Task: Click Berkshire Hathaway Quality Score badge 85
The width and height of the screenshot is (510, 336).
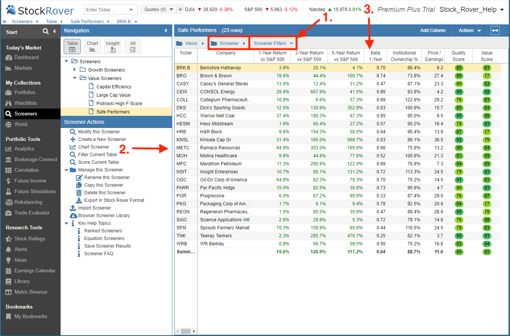Action: point(459,68)
